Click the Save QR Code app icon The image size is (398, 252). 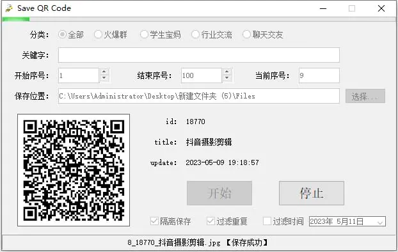click(x=8, y=8)
